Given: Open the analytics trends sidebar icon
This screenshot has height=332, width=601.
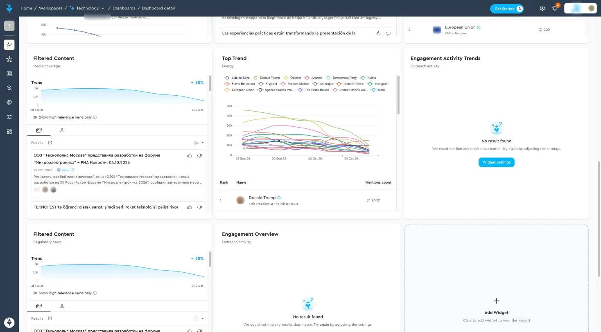Looking at the screenshot, I should coord(9,45).
